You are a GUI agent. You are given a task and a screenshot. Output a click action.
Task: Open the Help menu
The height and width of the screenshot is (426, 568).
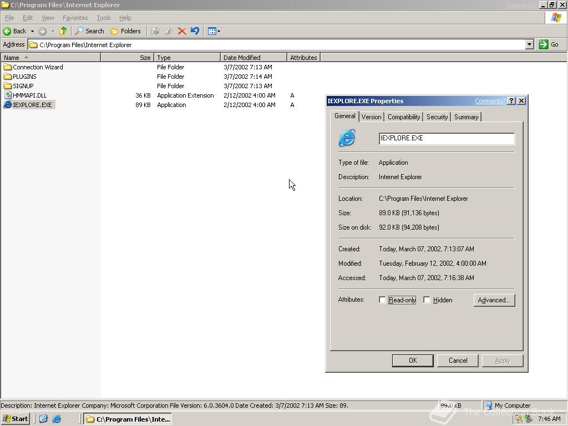125,18
